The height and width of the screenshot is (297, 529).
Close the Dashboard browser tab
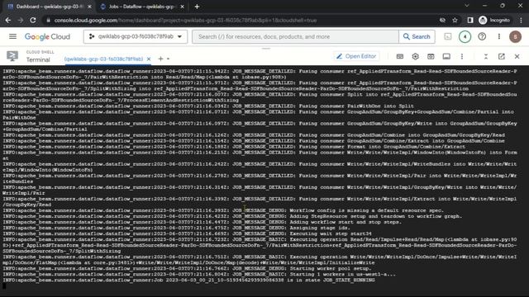(89, 7)
